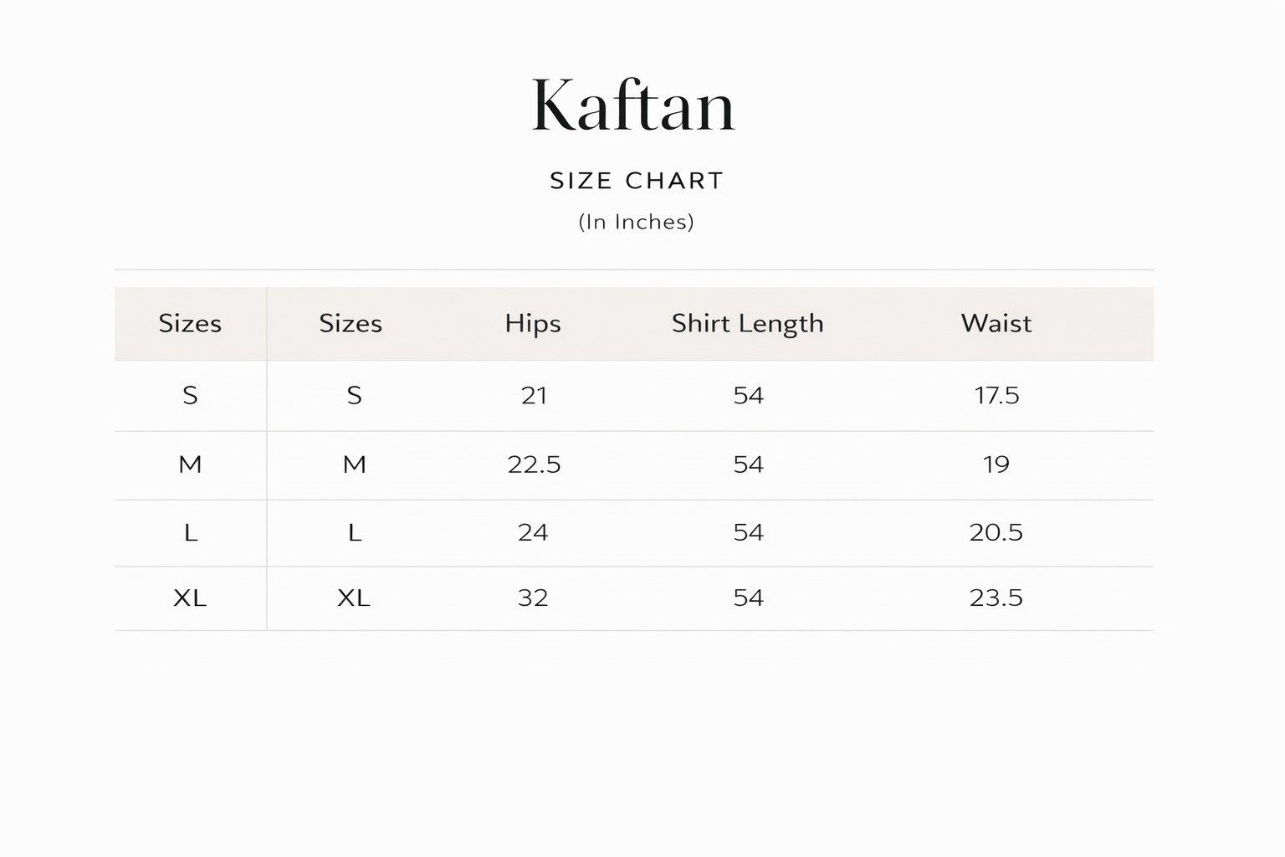Click the second Sizes column header

(351, 323)
